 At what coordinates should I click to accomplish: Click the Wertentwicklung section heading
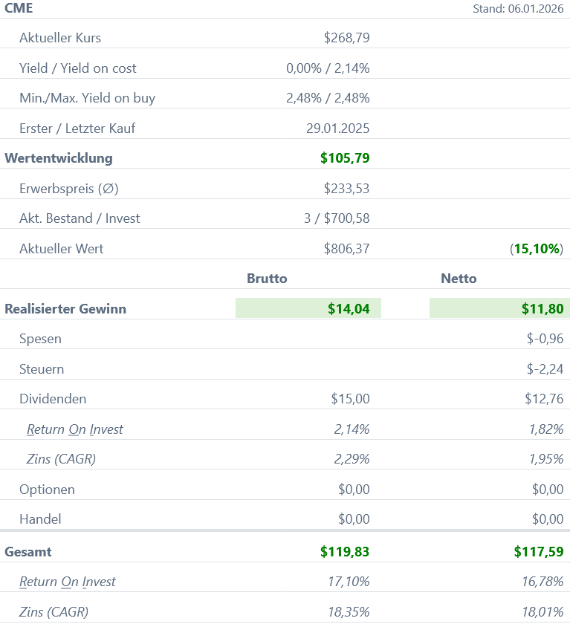[x=59, y=158]
